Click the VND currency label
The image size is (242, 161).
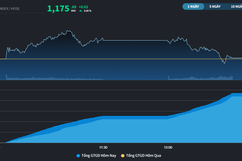pos(73,11)
